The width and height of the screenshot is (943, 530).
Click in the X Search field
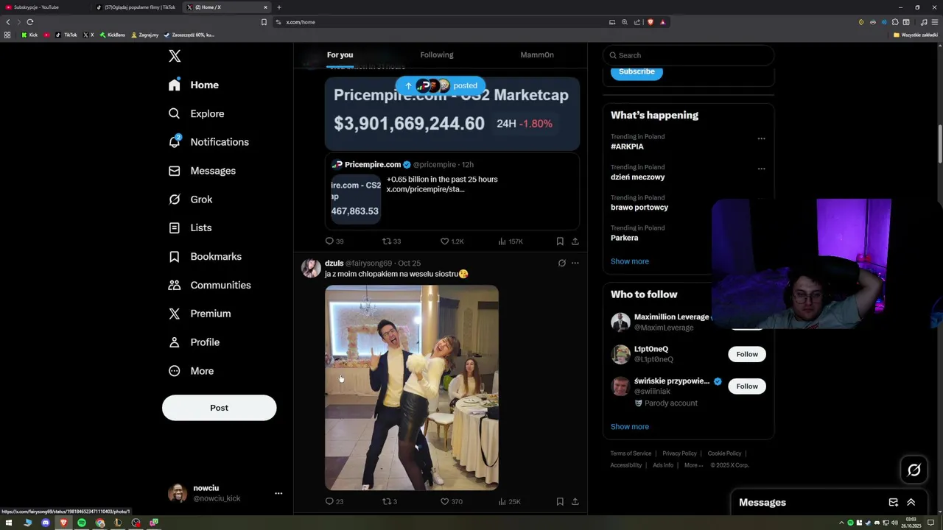689,55
